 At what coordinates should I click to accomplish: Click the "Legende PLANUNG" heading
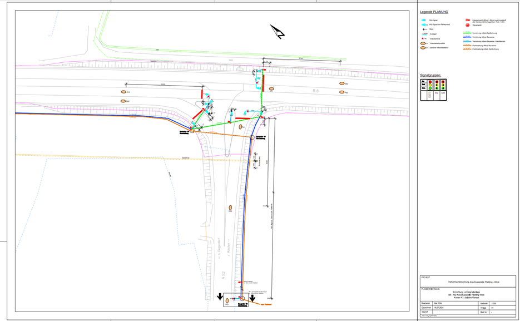tap(434, 12)
